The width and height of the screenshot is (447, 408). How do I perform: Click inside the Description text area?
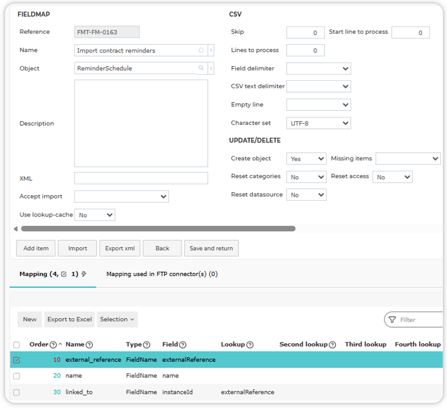pyautogui.click(x=141, y=123)
